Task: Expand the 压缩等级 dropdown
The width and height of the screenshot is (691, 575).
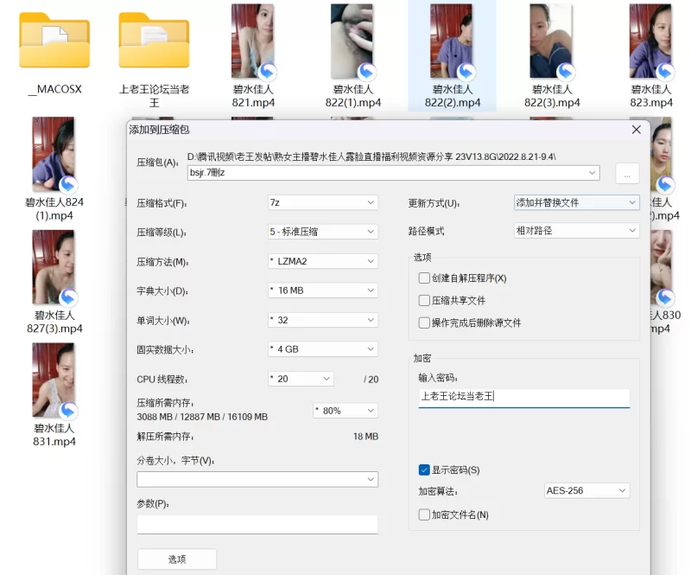Action: pyautogui.click(x=322, y=232)
